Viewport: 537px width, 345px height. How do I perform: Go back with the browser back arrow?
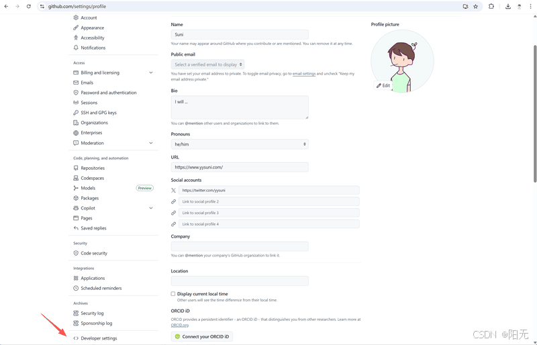click(x=6, y=6)
